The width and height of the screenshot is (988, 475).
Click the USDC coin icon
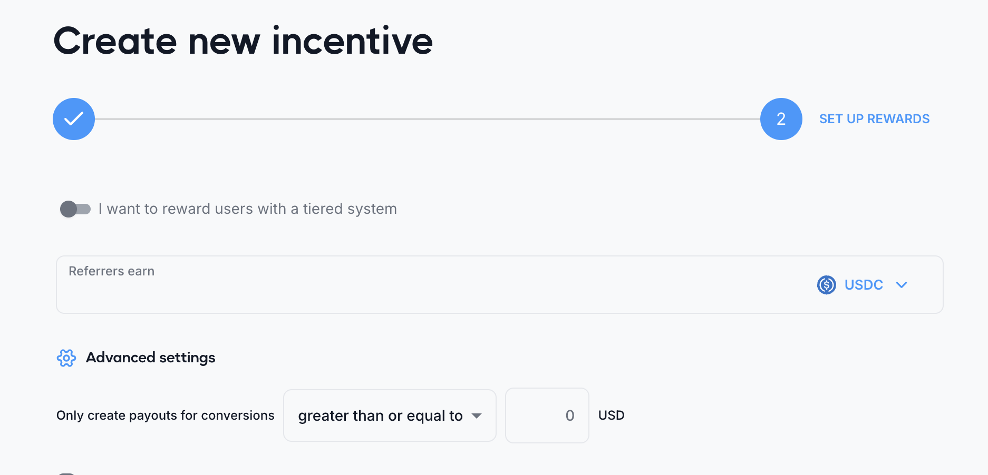826,285
